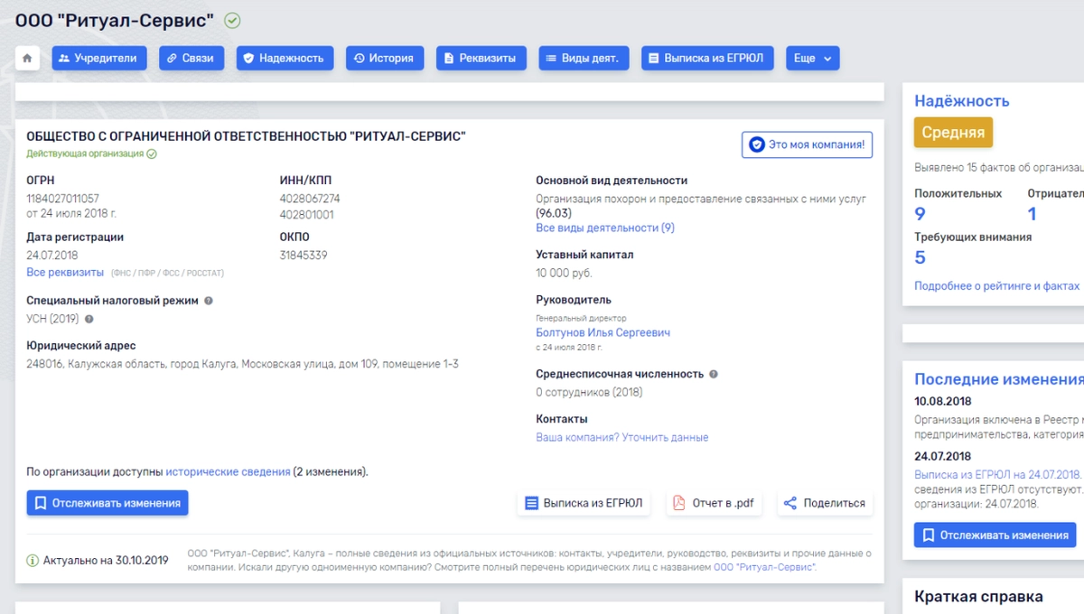1084x614 pixels.
Task: Open Все виды деятельности (9) link
Action: [604, 228]
